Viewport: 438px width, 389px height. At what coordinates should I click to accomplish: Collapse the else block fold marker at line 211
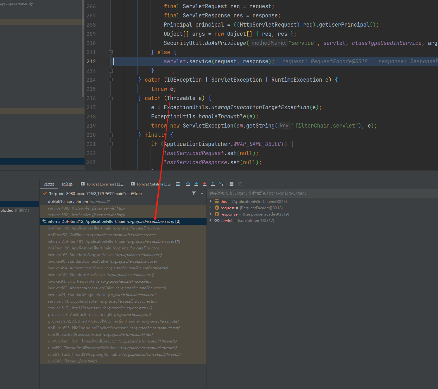pos(111,52)
